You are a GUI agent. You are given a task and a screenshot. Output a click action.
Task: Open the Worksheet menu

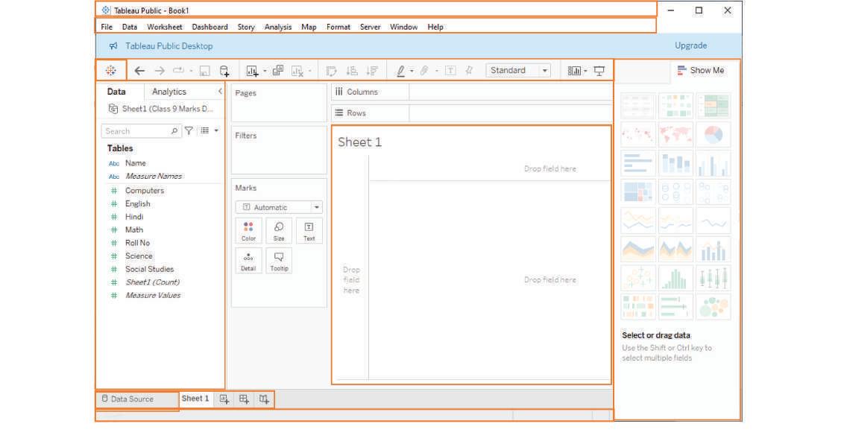click(165, 27)
